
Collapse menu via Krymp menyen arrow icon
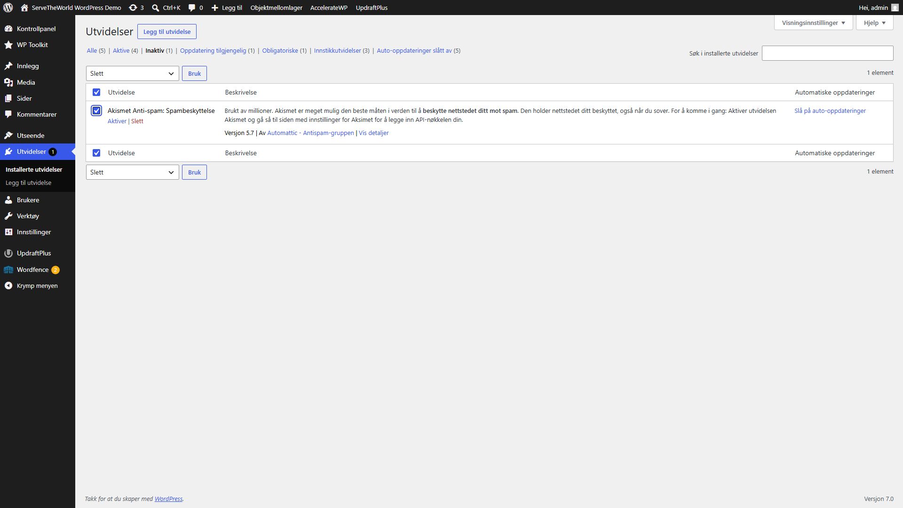[8, 286]
